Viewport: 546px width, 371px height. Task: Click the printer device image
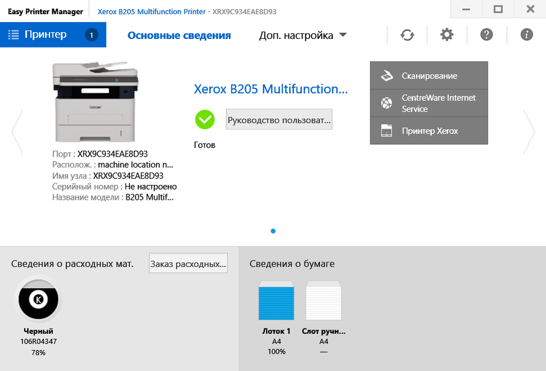pyautogui.click(x=95, y=102)
